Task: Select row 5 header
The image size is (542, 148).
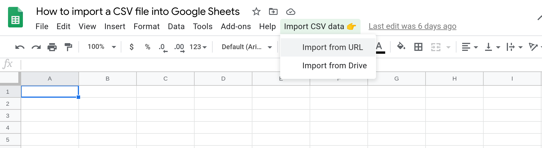Action: 10,140
